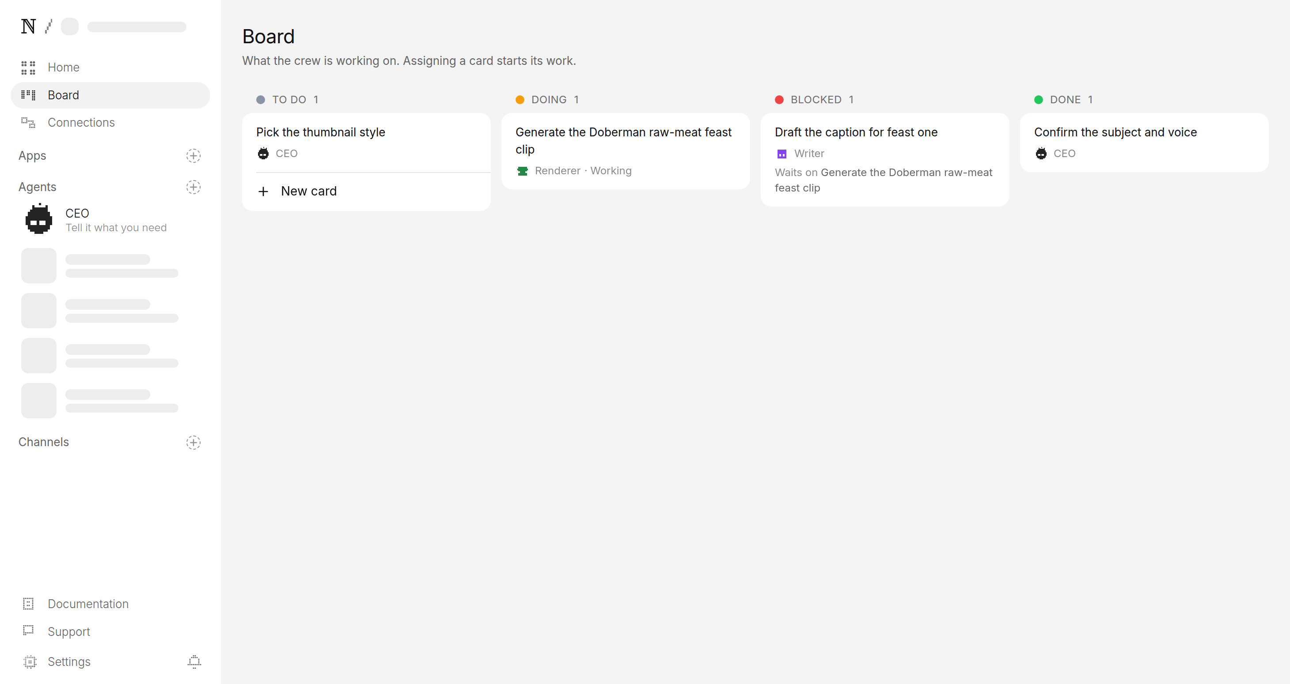Go to Home in the sidebar
This screenshot has width=1290, height=684.
coord(110,68)
